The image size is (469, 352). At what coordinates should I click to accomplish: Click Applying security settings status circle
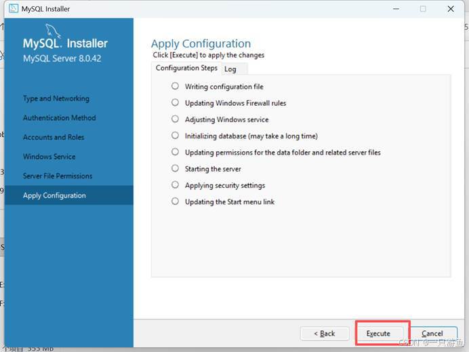[175, 185]
